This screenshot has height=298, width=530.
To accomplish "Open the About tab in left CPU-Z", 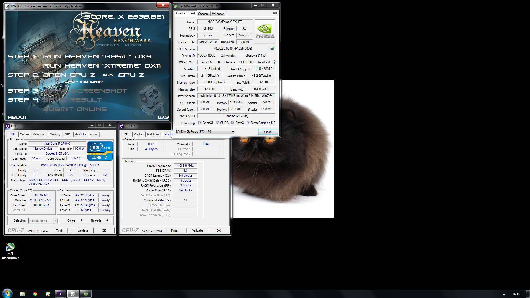I will [94, 134].
